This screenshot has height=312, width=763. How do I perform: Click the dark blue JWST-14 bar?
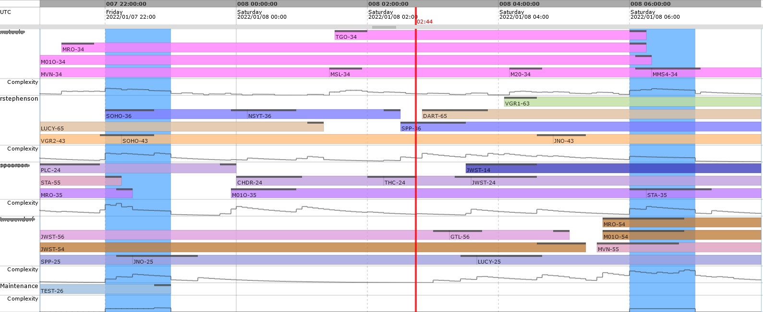click(x=613, y=169)
